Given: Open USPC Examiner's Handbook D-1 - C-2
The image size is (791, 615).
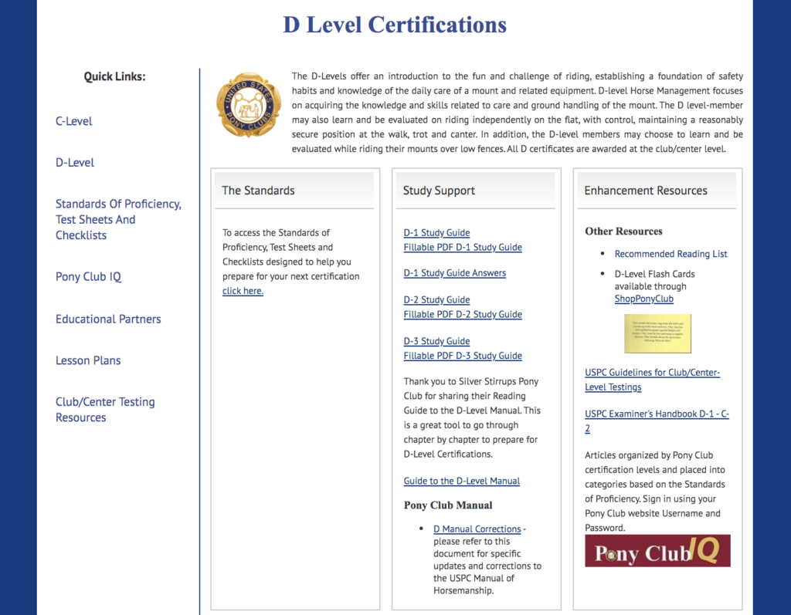Looking at the screenshot, I should point(657,421).
